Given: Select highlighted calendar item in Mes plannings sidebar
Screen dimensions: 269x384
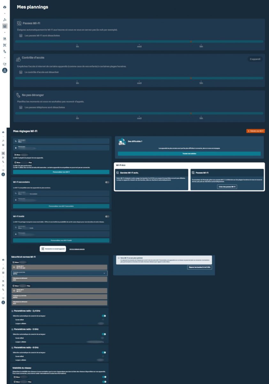Looking at the screenshot, I should (x=5, y=26).
